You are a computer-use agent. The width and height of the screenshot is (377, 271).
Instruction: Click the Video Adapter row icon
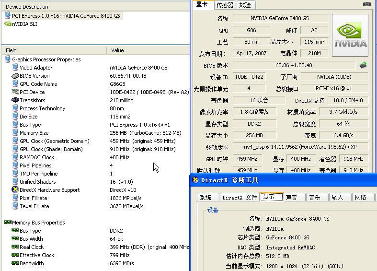tap(15, 67)
